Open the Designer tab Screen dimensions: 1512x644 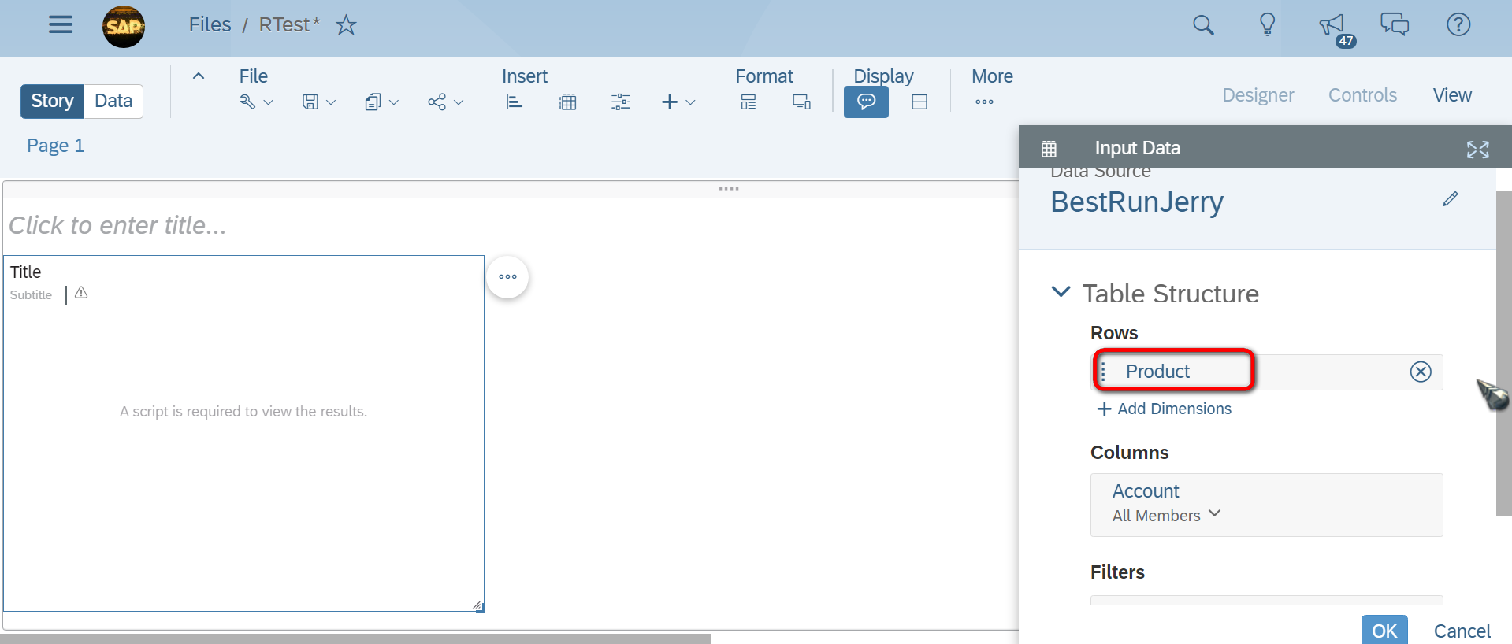[1258, 95]
